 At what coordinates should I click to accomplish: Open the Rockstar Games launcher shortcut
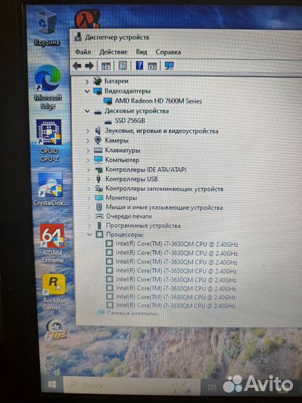(54, 292)
